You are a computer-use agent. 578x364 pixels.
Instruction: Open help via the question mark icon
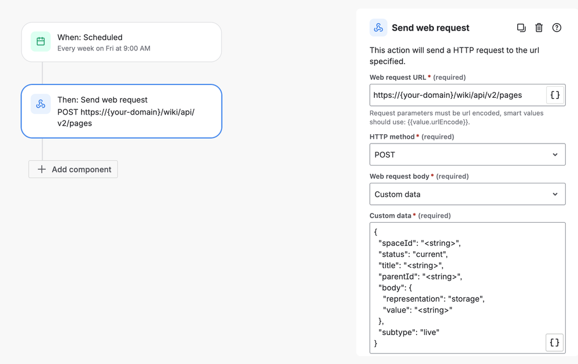(557, 28)
